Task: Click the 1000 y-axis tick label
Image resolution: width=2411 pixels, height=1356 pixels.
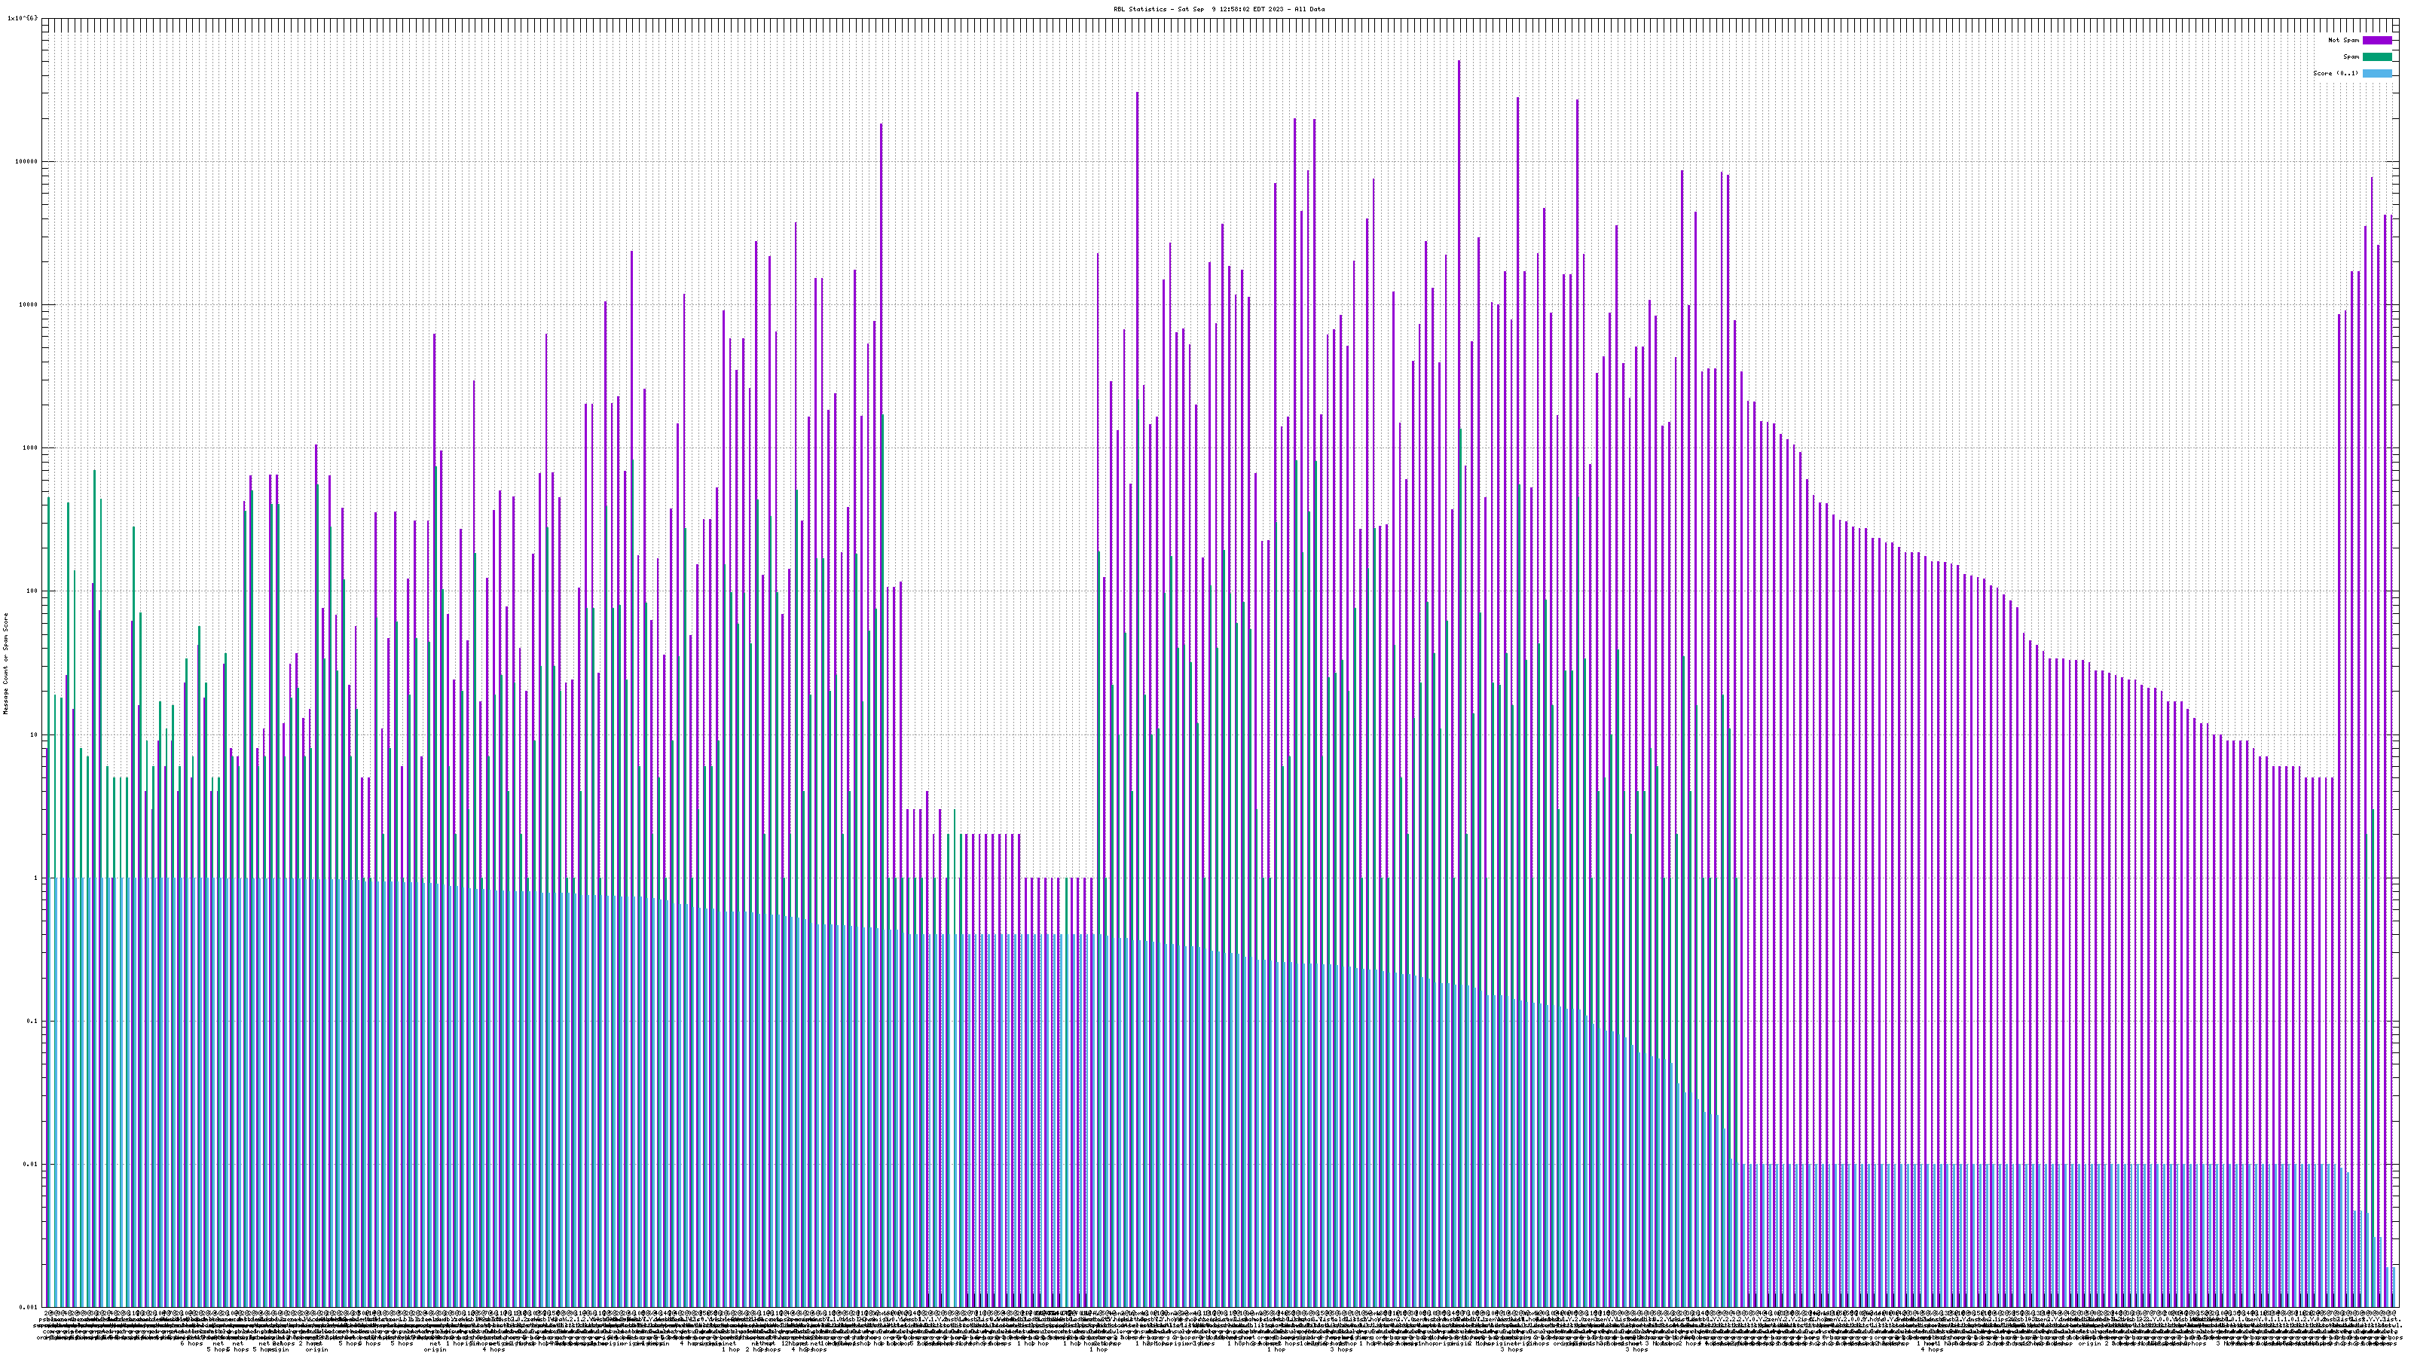Action: (x=31, y=447)
